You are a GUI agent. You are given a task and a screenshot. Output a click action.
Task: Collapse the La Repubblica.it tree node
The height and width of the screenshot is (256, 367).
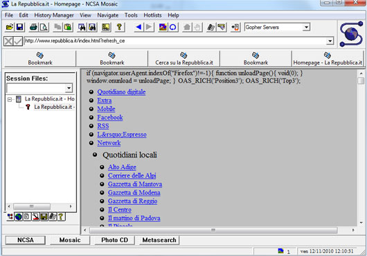coord(10,99)
